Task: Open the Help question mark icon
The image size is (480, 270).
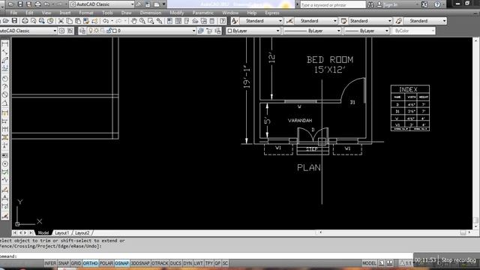Action: (223, 21)
